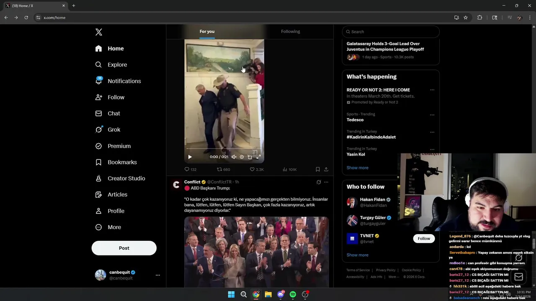536x301 pixels.
Task: Open the more options on Conflict's tweet
Action: (326, 182)
